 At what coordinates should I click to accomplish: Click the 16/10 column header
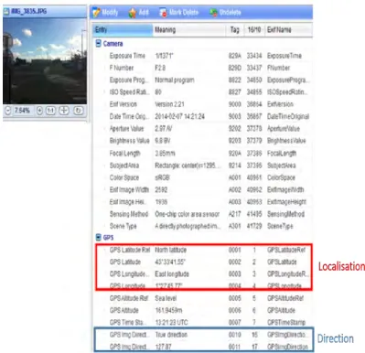point(254,29)
